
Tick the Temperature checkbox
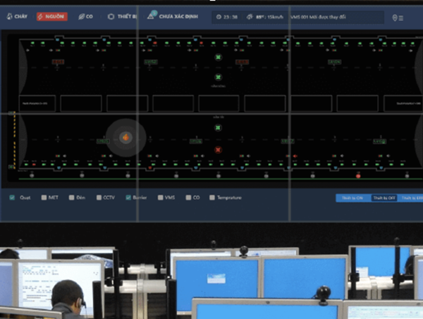212,198
